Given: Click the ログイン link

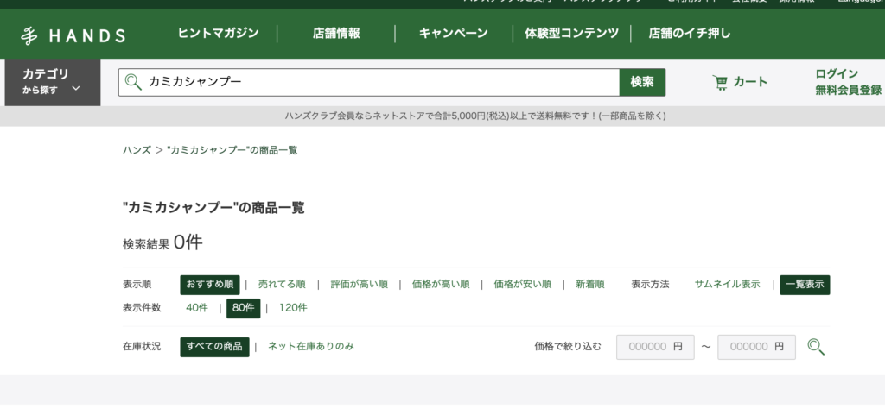Looking at the screenshot, I should pos(837,74).
